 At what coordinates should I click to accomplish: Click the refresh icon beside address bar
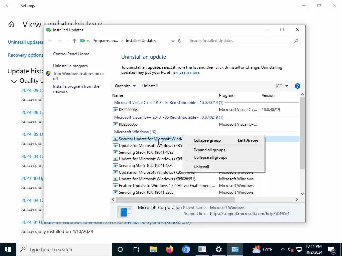click(x=179, y=41)
